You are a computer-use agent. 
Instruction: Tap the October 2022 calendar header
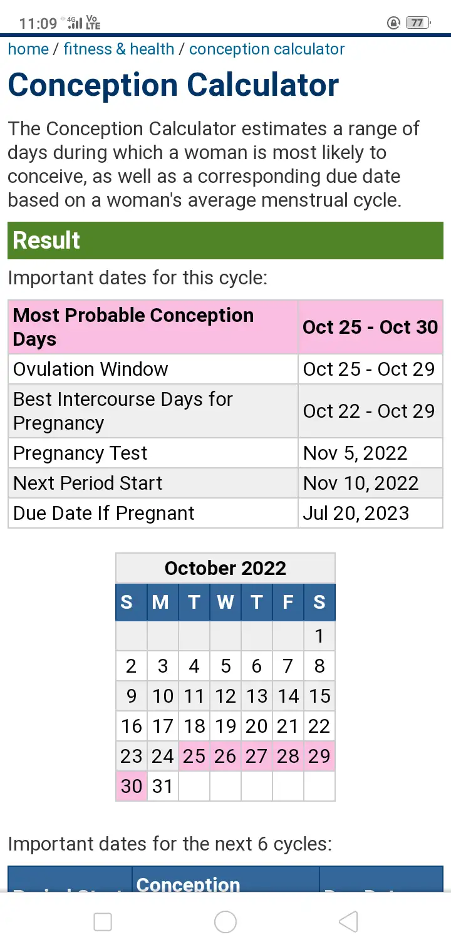[225, 568]
